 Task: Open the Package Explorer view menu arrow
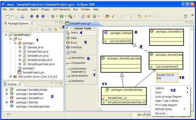(61, 28)
